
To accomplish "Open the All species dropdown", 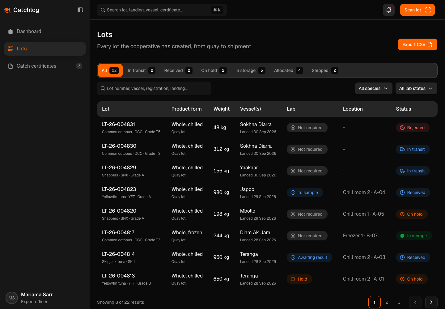I will click(374, 88).
